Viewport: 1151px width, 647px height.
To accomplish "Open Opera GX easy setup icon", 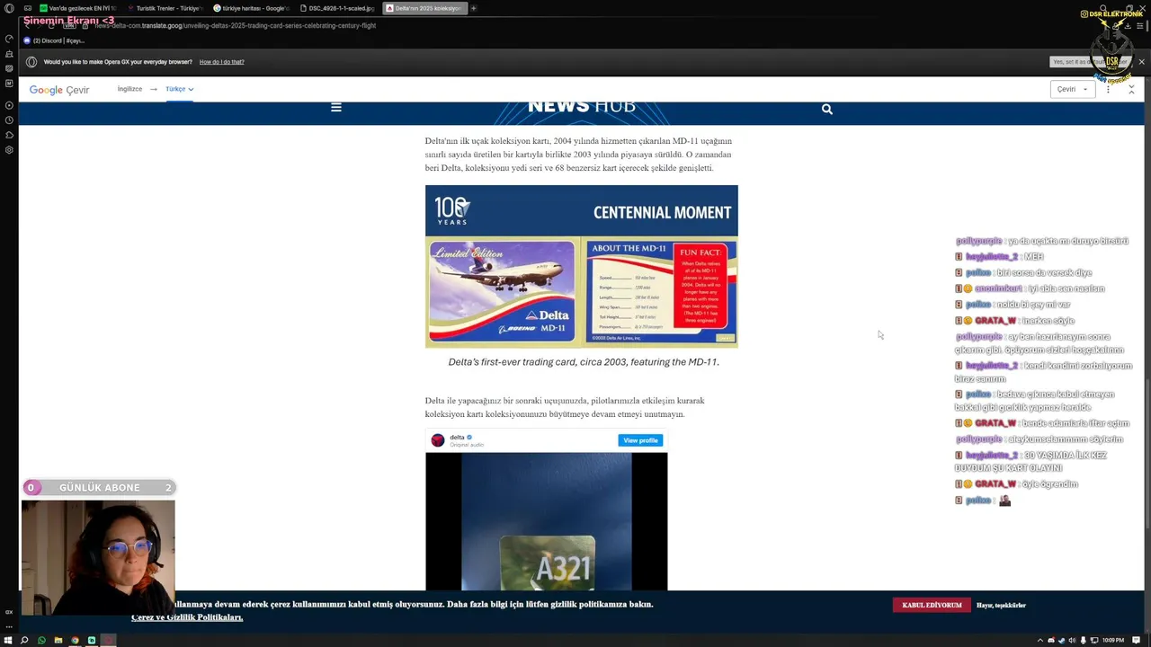I will coord(1140,25).
